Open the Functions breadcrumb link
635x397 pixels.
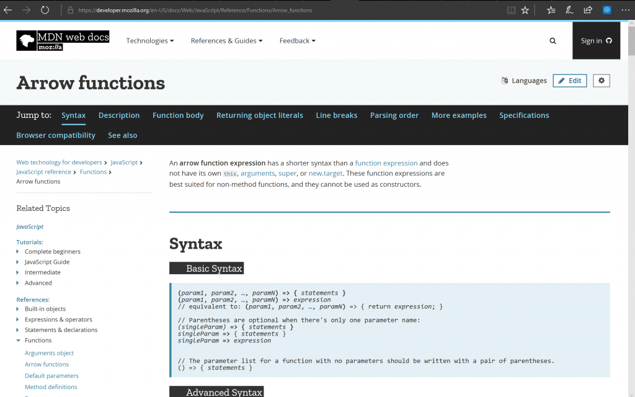[x=93, y=172]
